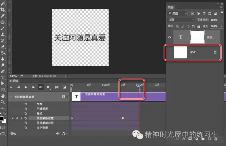This screenshot has width=226, height=146.
Task: Lock image pixels with brush lock
Action: tap(183, 26)
